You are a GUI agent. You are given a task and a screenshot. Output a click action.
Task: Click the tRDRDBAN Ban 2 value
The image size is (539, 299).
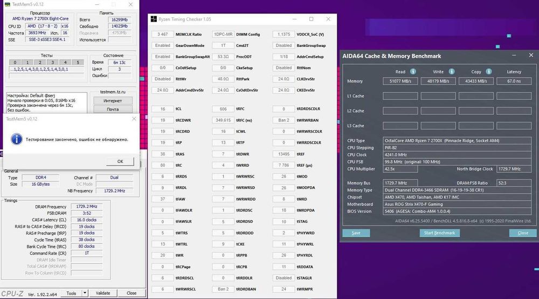[x=223, y=289]
